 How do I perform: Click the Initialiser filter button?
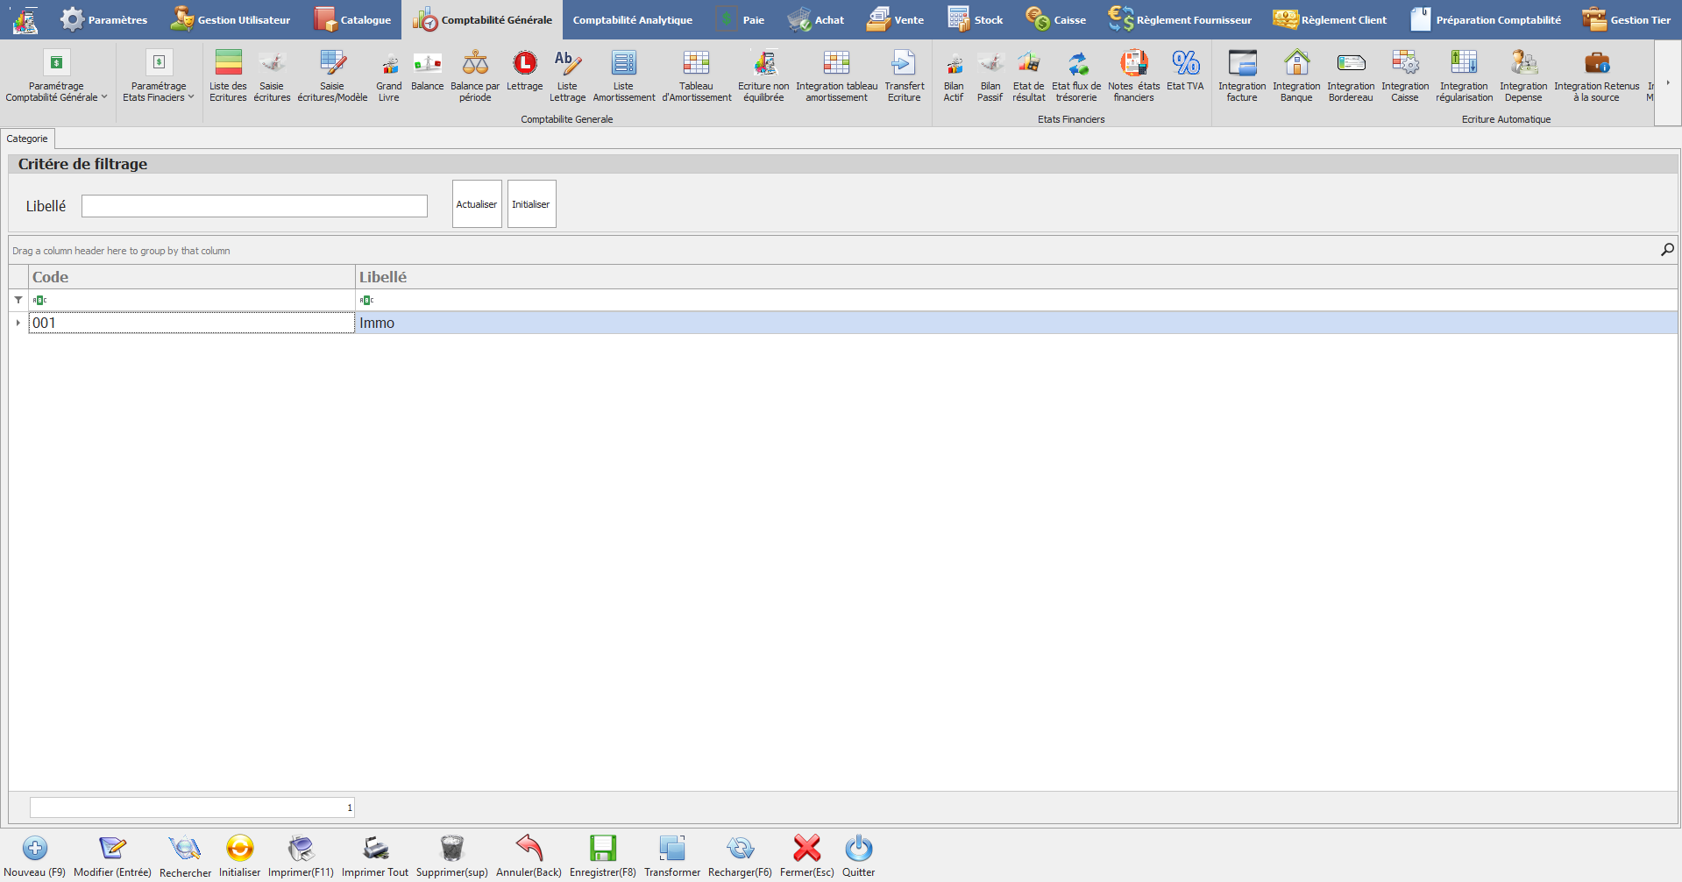pyautogui.click(x=531, y=204)
